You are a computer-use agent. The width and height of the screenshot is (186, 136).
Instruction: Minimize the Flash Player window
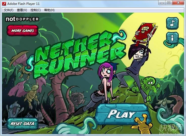162,3
